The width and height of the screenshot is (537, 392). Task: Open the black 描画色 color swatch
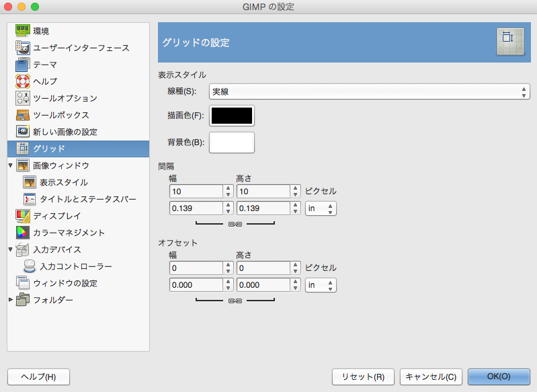click(232, 116)
